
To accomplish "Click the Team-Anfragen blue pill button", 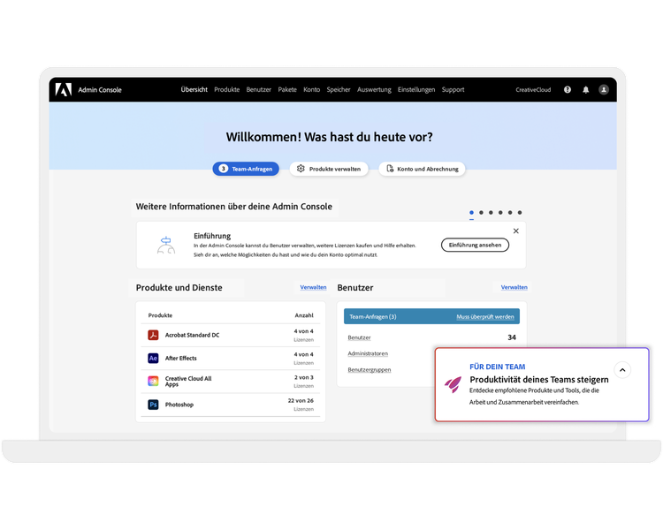I will [x=246, y=169].
